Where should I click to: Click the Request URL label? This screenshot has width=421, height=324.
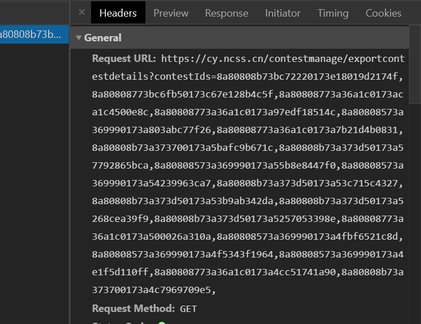pos(124,58)
